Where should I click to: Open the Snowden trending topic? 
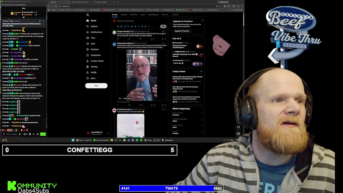click(x=176, y=115)
